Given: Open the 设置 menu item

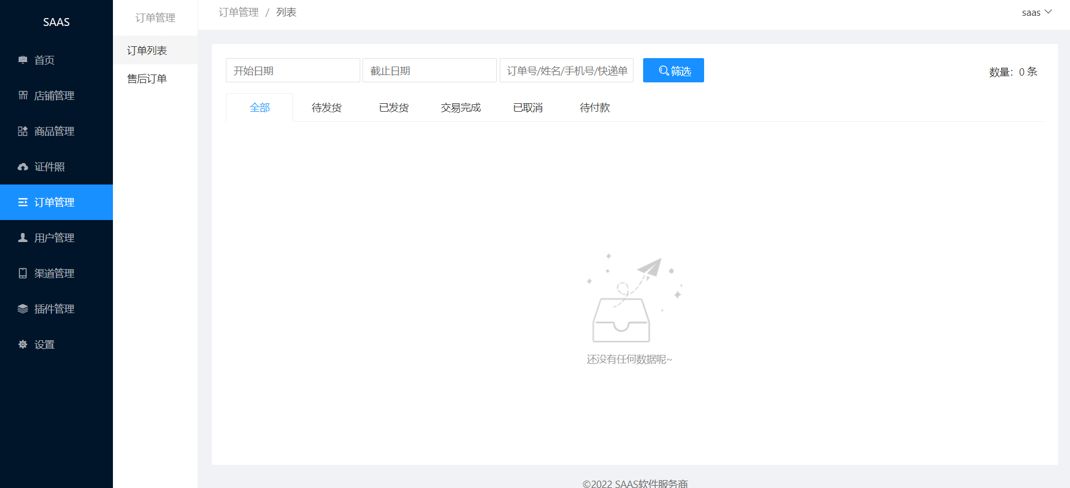Looking at the screenshot, I should pyautogui.click(x=56, y=344).
